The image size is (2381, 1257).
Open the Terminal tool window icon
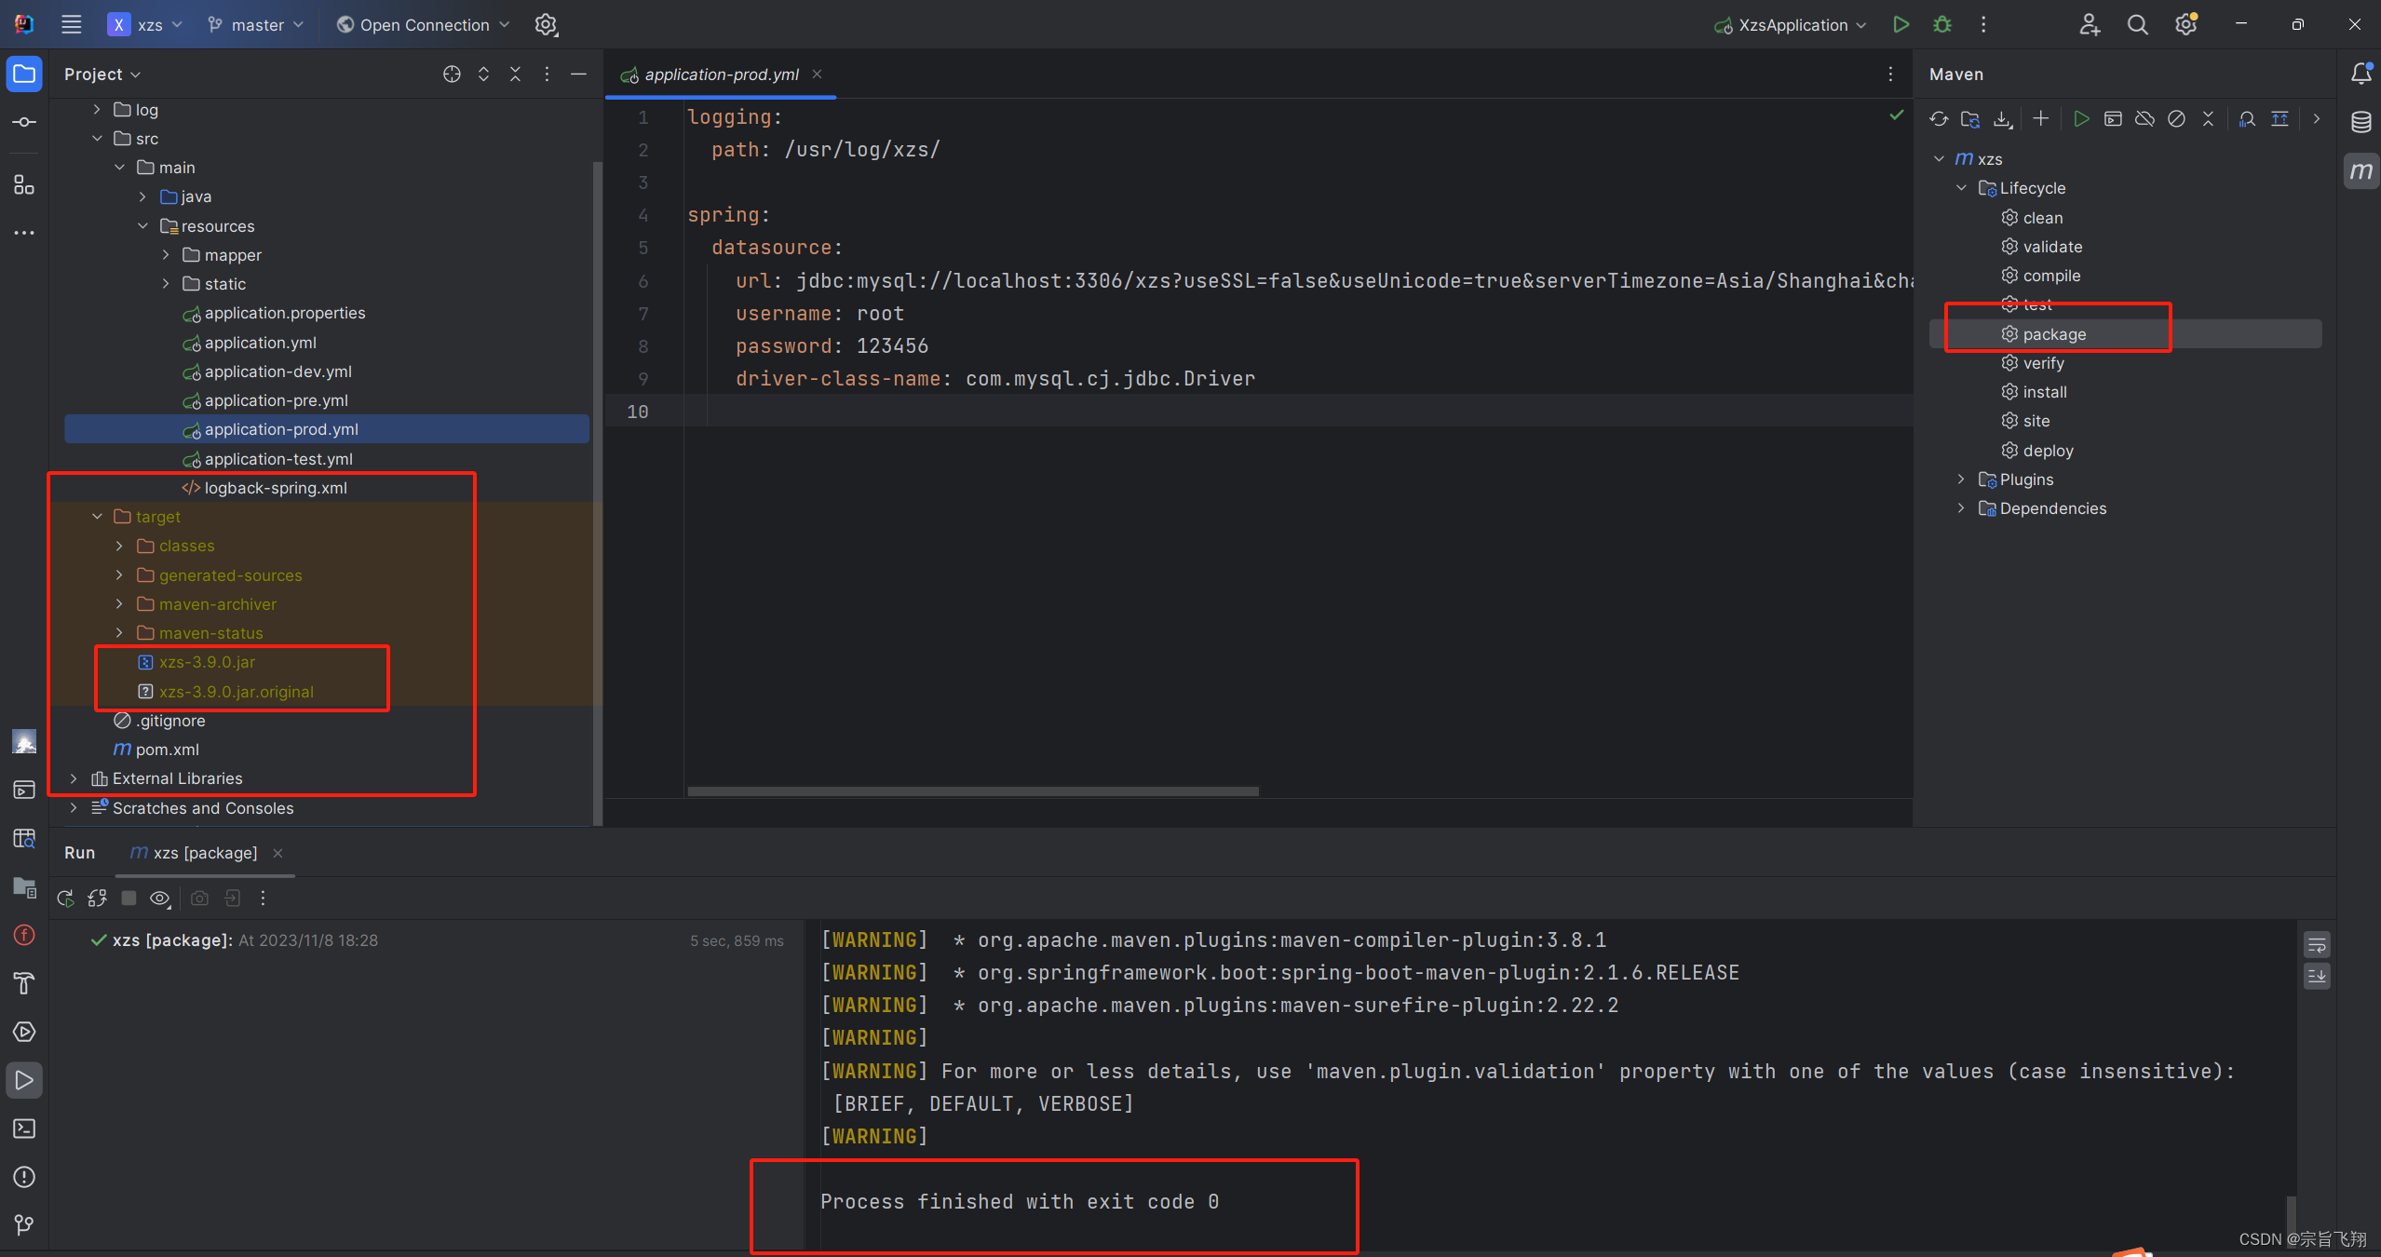pyautogui.click(x=24, y=1129)
